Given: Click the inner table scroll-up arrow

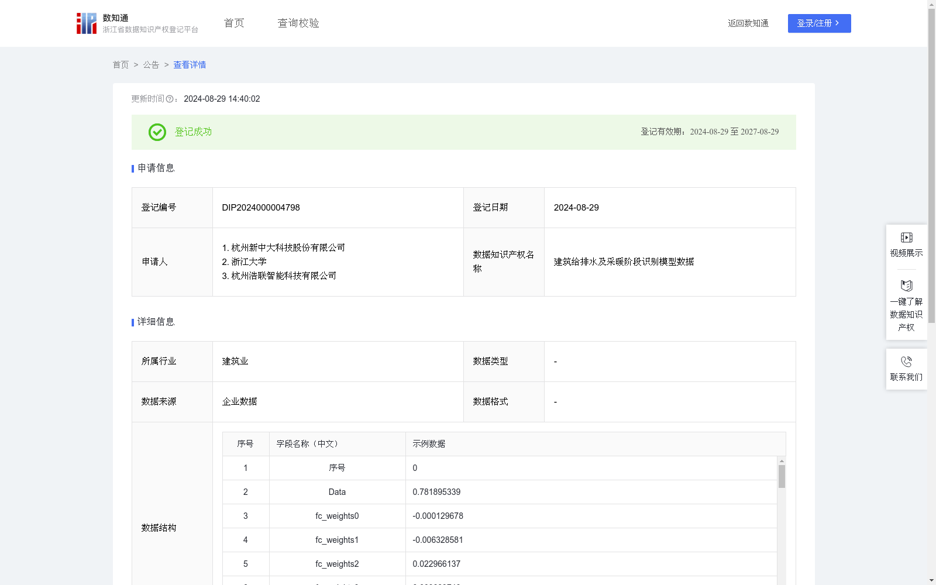Looking at the screenshot, I should 782,461.
